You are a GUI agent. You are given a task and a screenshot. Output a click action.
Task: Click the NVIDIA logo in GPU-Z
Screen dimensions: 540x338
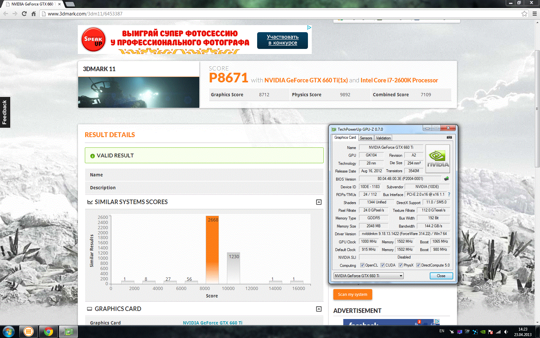pos(437,159)
